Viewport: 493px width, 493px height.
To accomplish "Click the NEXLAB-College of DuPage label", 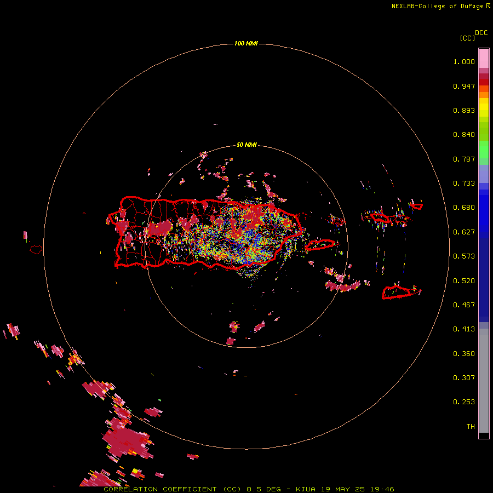I will (437, 6).
